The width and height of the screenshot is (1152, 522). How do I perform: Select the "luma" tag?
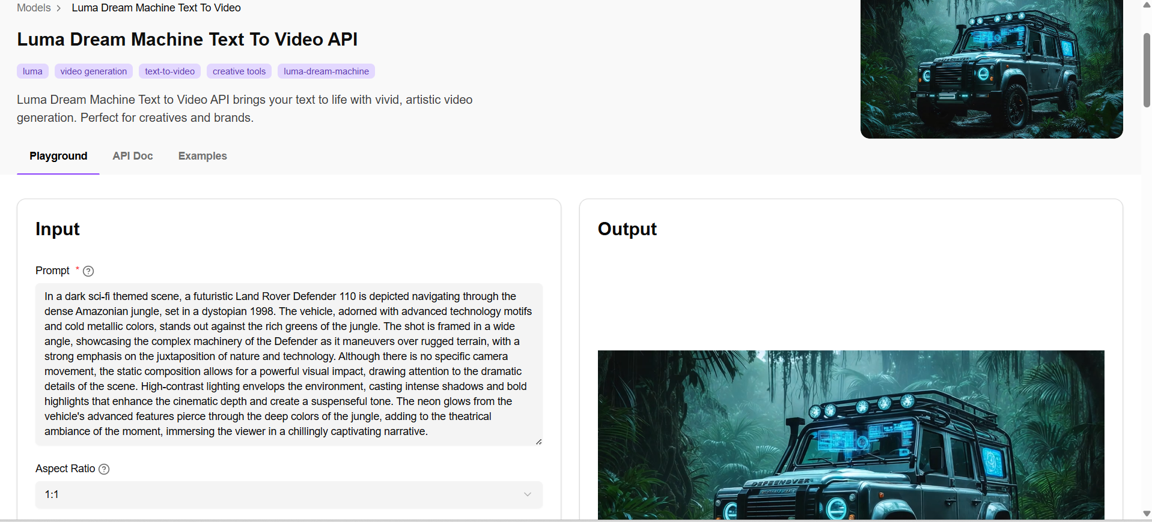tap(32, 71)
